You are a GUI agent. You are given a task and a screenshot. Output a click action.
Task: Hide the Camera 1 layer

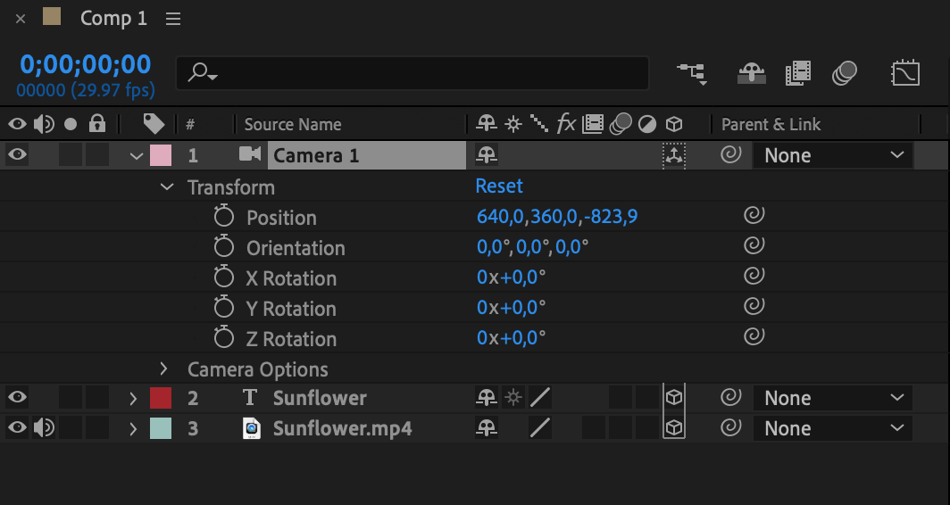pyautogui.click(x=17, y=155)
